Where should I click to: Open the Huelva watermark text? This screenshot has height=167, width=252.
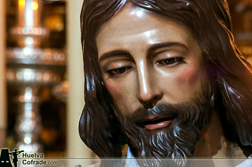[33, 155]
